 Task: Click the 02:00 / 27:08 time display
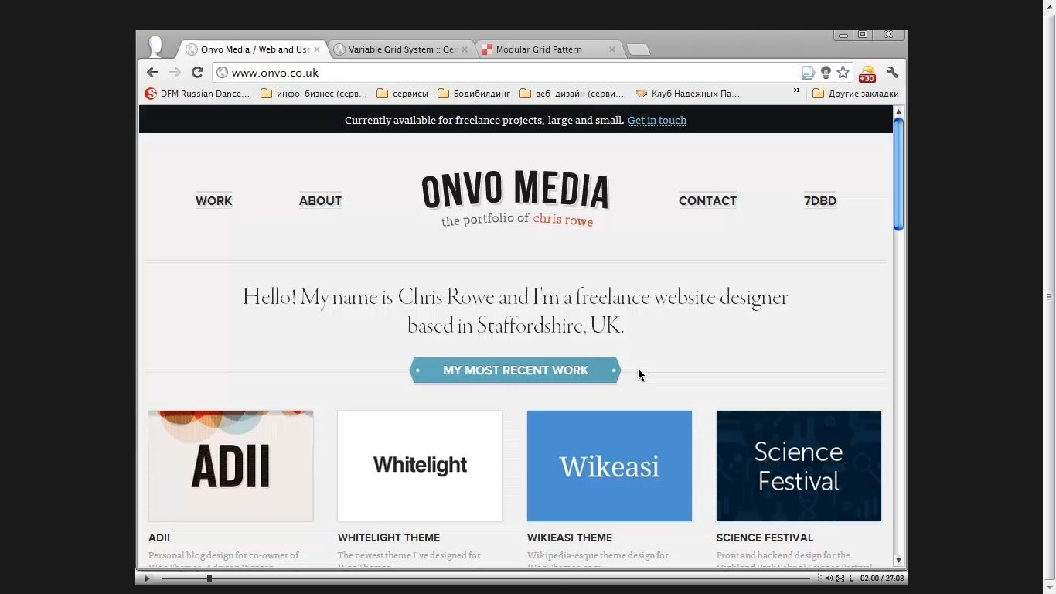pos(881,579)
